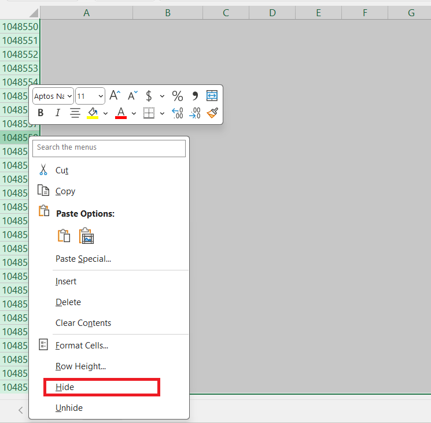
Task: Expand the Borders dropdown arrow
Action: coord(162,113)
